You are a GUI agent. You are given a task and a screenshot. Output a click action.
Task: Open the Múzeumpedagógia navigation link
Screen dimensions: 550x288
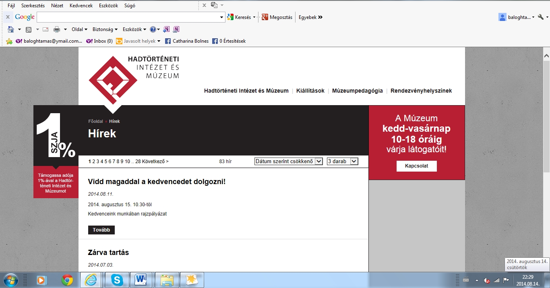358,91
